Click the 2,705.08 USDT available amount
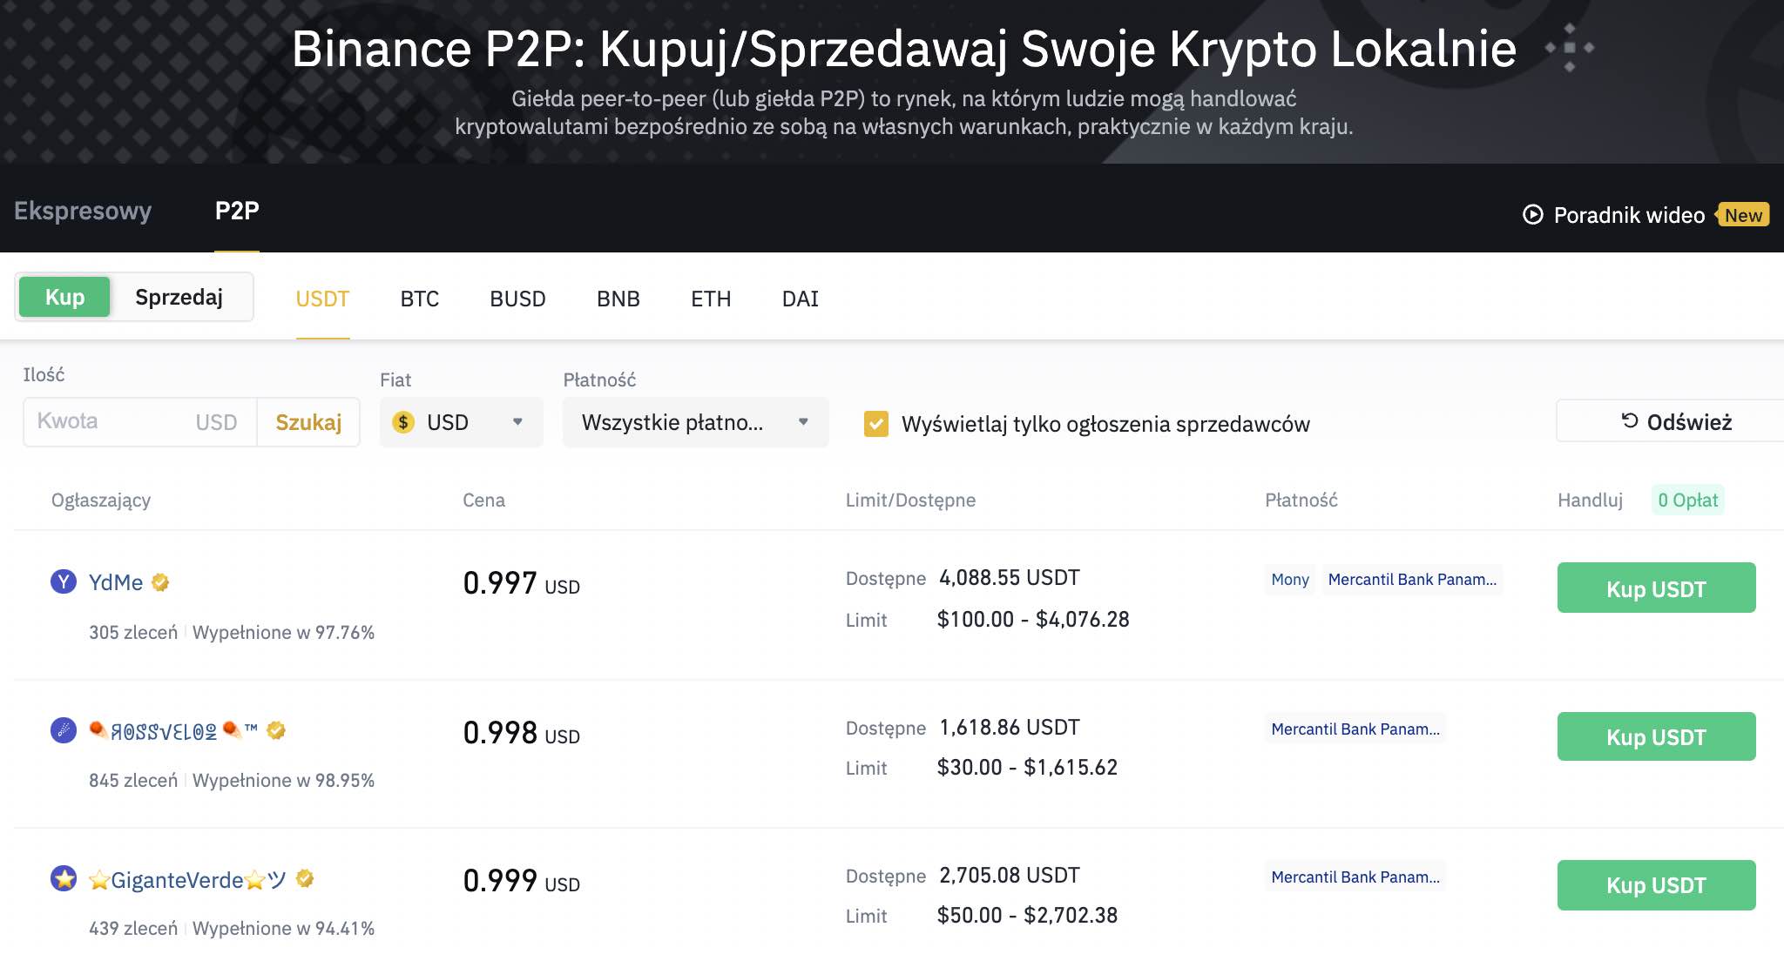The width and height of the screenshot is (1784, 954). (1010, 875)
